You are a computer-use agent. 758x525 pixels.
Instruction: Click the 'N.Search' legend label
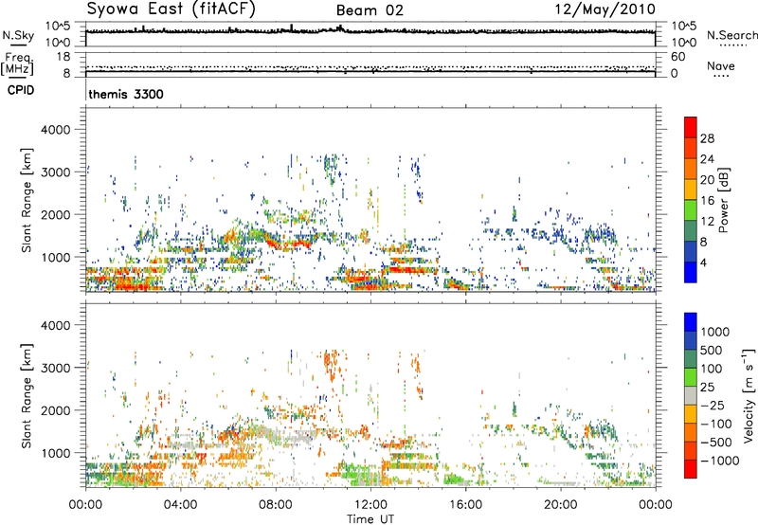[731, 35]
